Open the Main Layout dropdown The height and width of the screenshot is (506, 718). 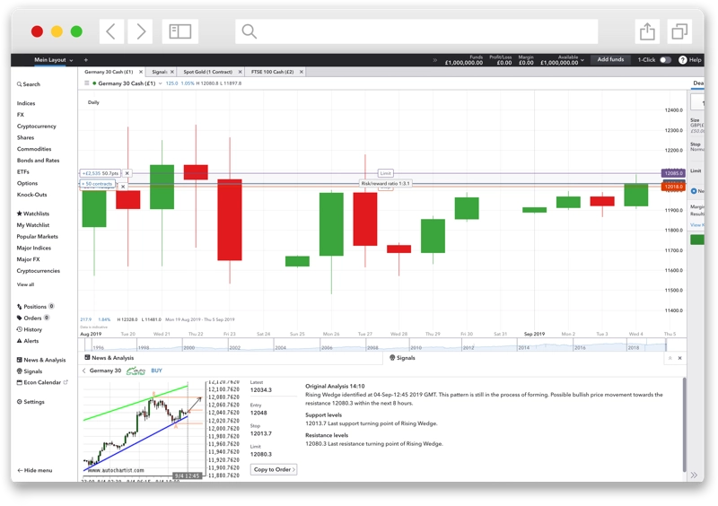point(54,60)
